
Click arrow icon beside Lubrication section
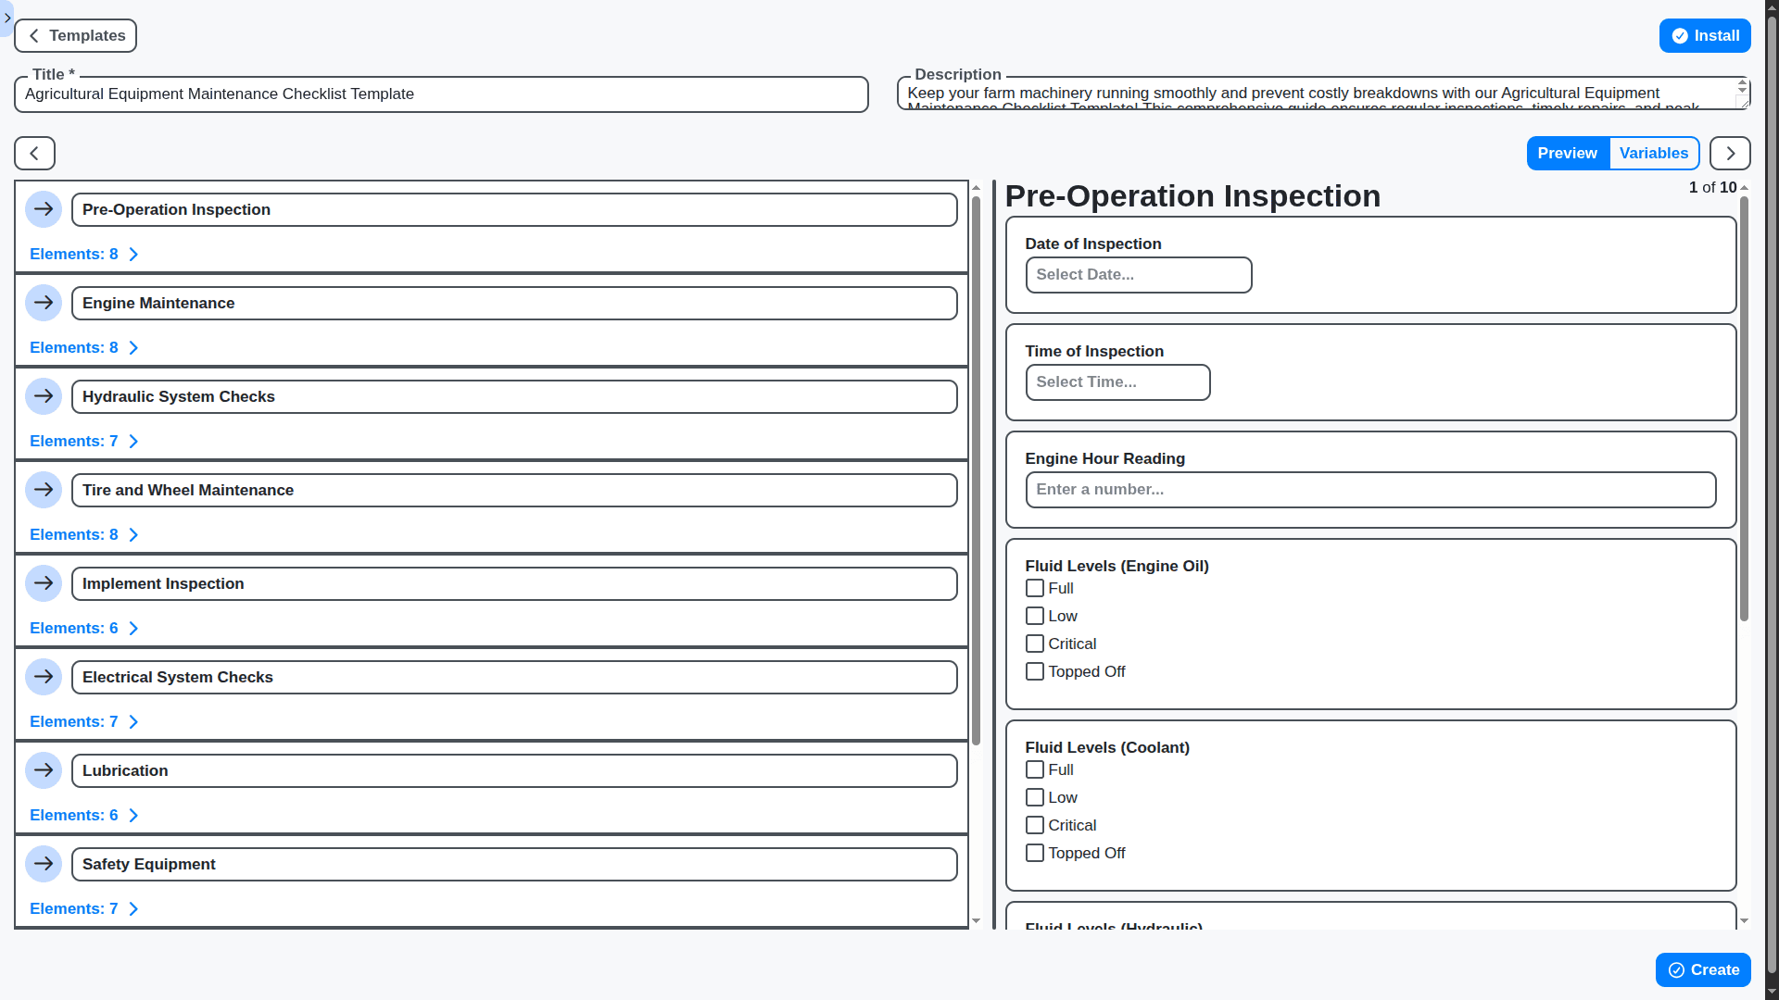pos(44,770)
